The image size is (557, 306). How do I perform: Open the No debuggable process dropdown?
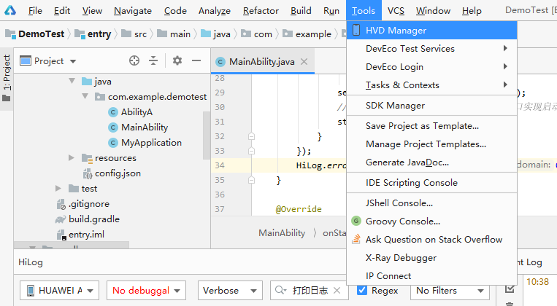[146, 291]
